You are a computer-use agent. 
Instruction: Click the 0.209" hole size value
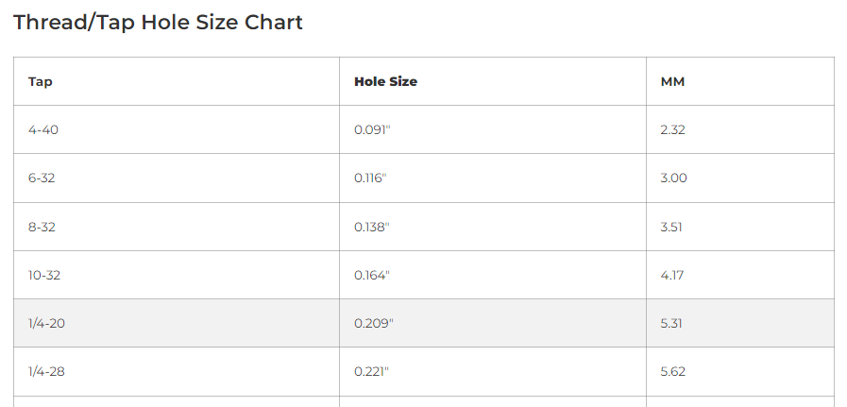[374, 323]
